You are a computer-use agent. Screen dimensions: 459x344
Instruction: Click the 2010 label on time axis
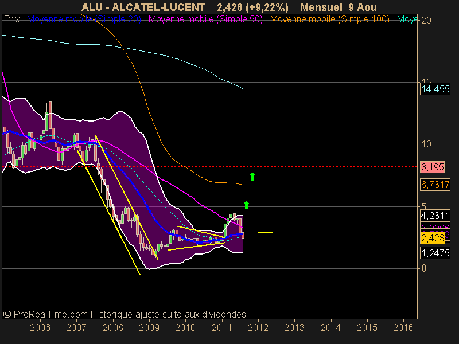pos(185,327)
